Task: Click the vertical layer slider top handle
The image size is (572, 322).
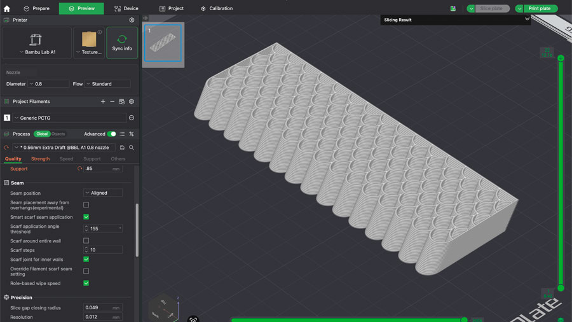Action: (x=561, y=58)
